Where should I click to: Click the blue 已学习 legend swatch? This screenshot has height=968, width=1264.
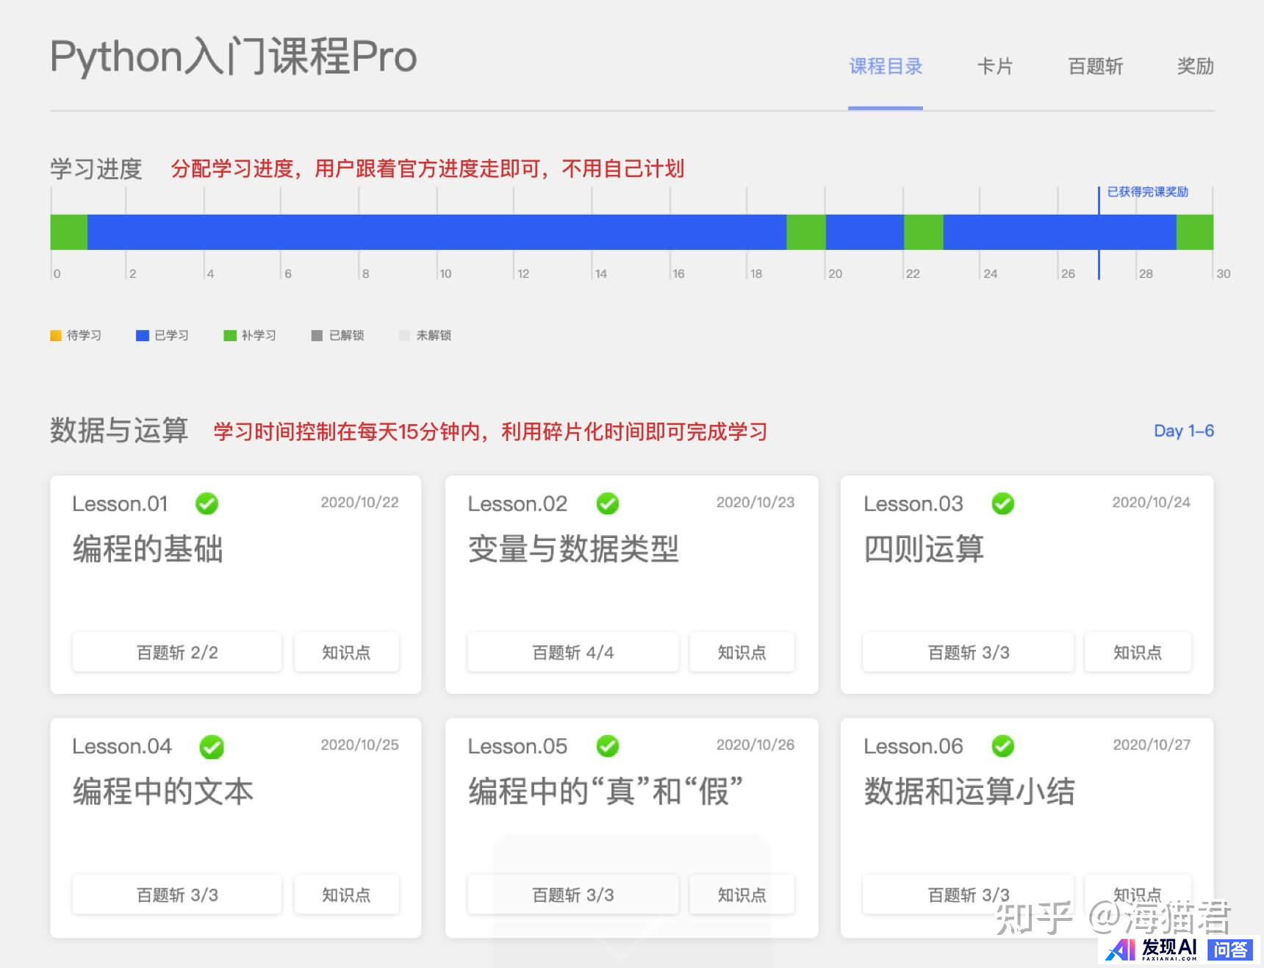143,336
